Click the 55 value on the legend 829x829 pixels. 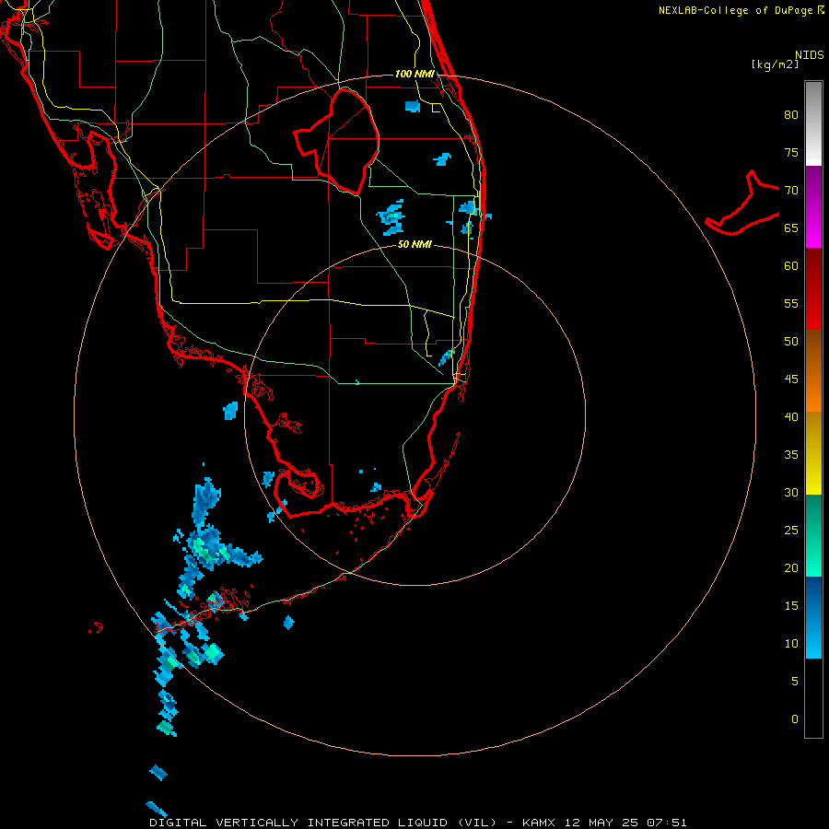point(791,303)
